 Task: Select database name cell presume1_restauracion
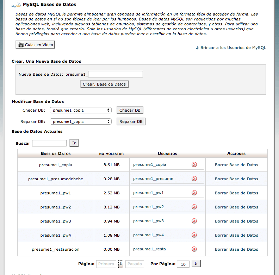[56, 249]
